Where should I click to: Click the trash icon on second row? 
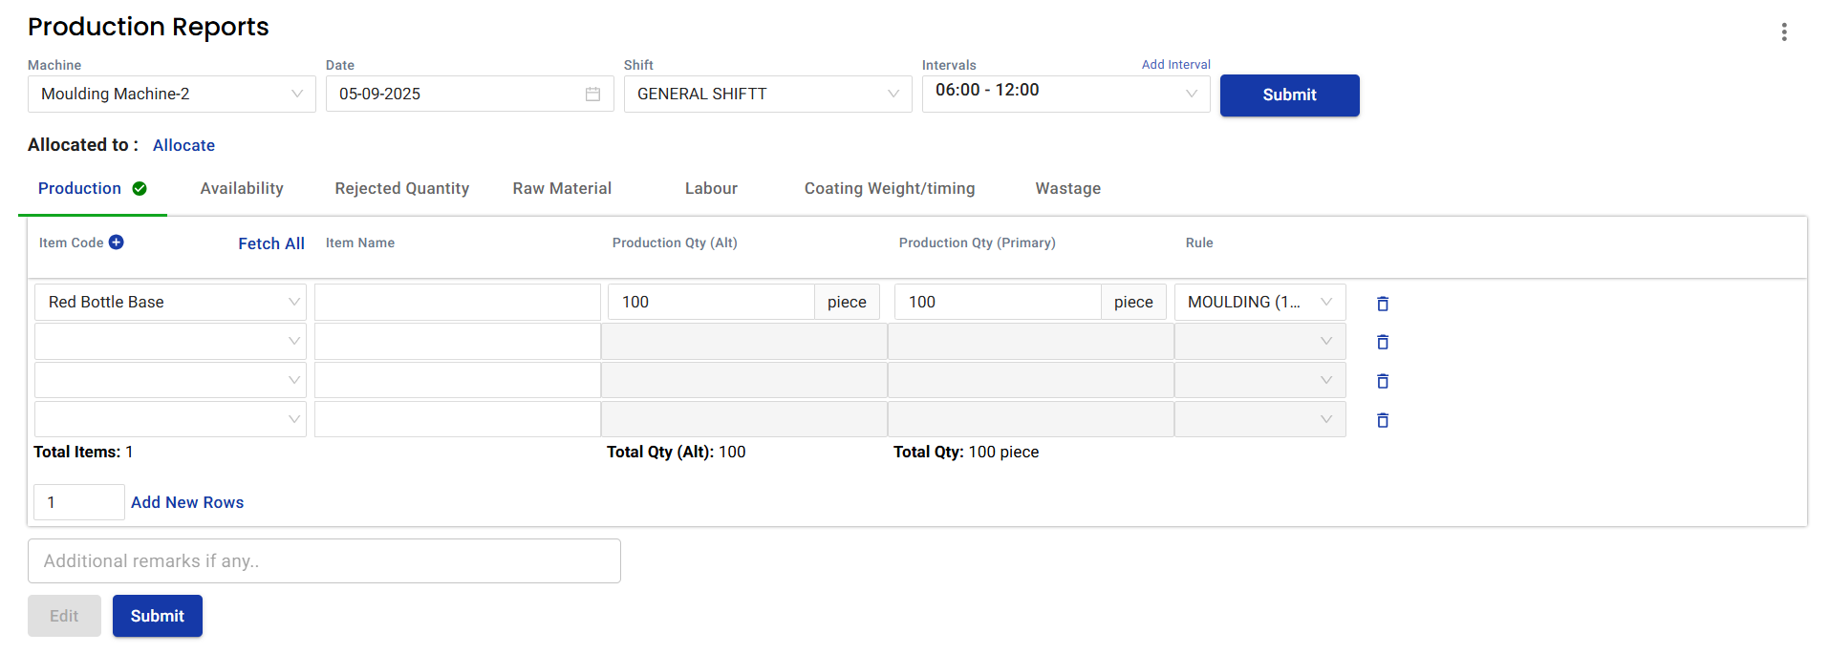tap(1382, 342)
